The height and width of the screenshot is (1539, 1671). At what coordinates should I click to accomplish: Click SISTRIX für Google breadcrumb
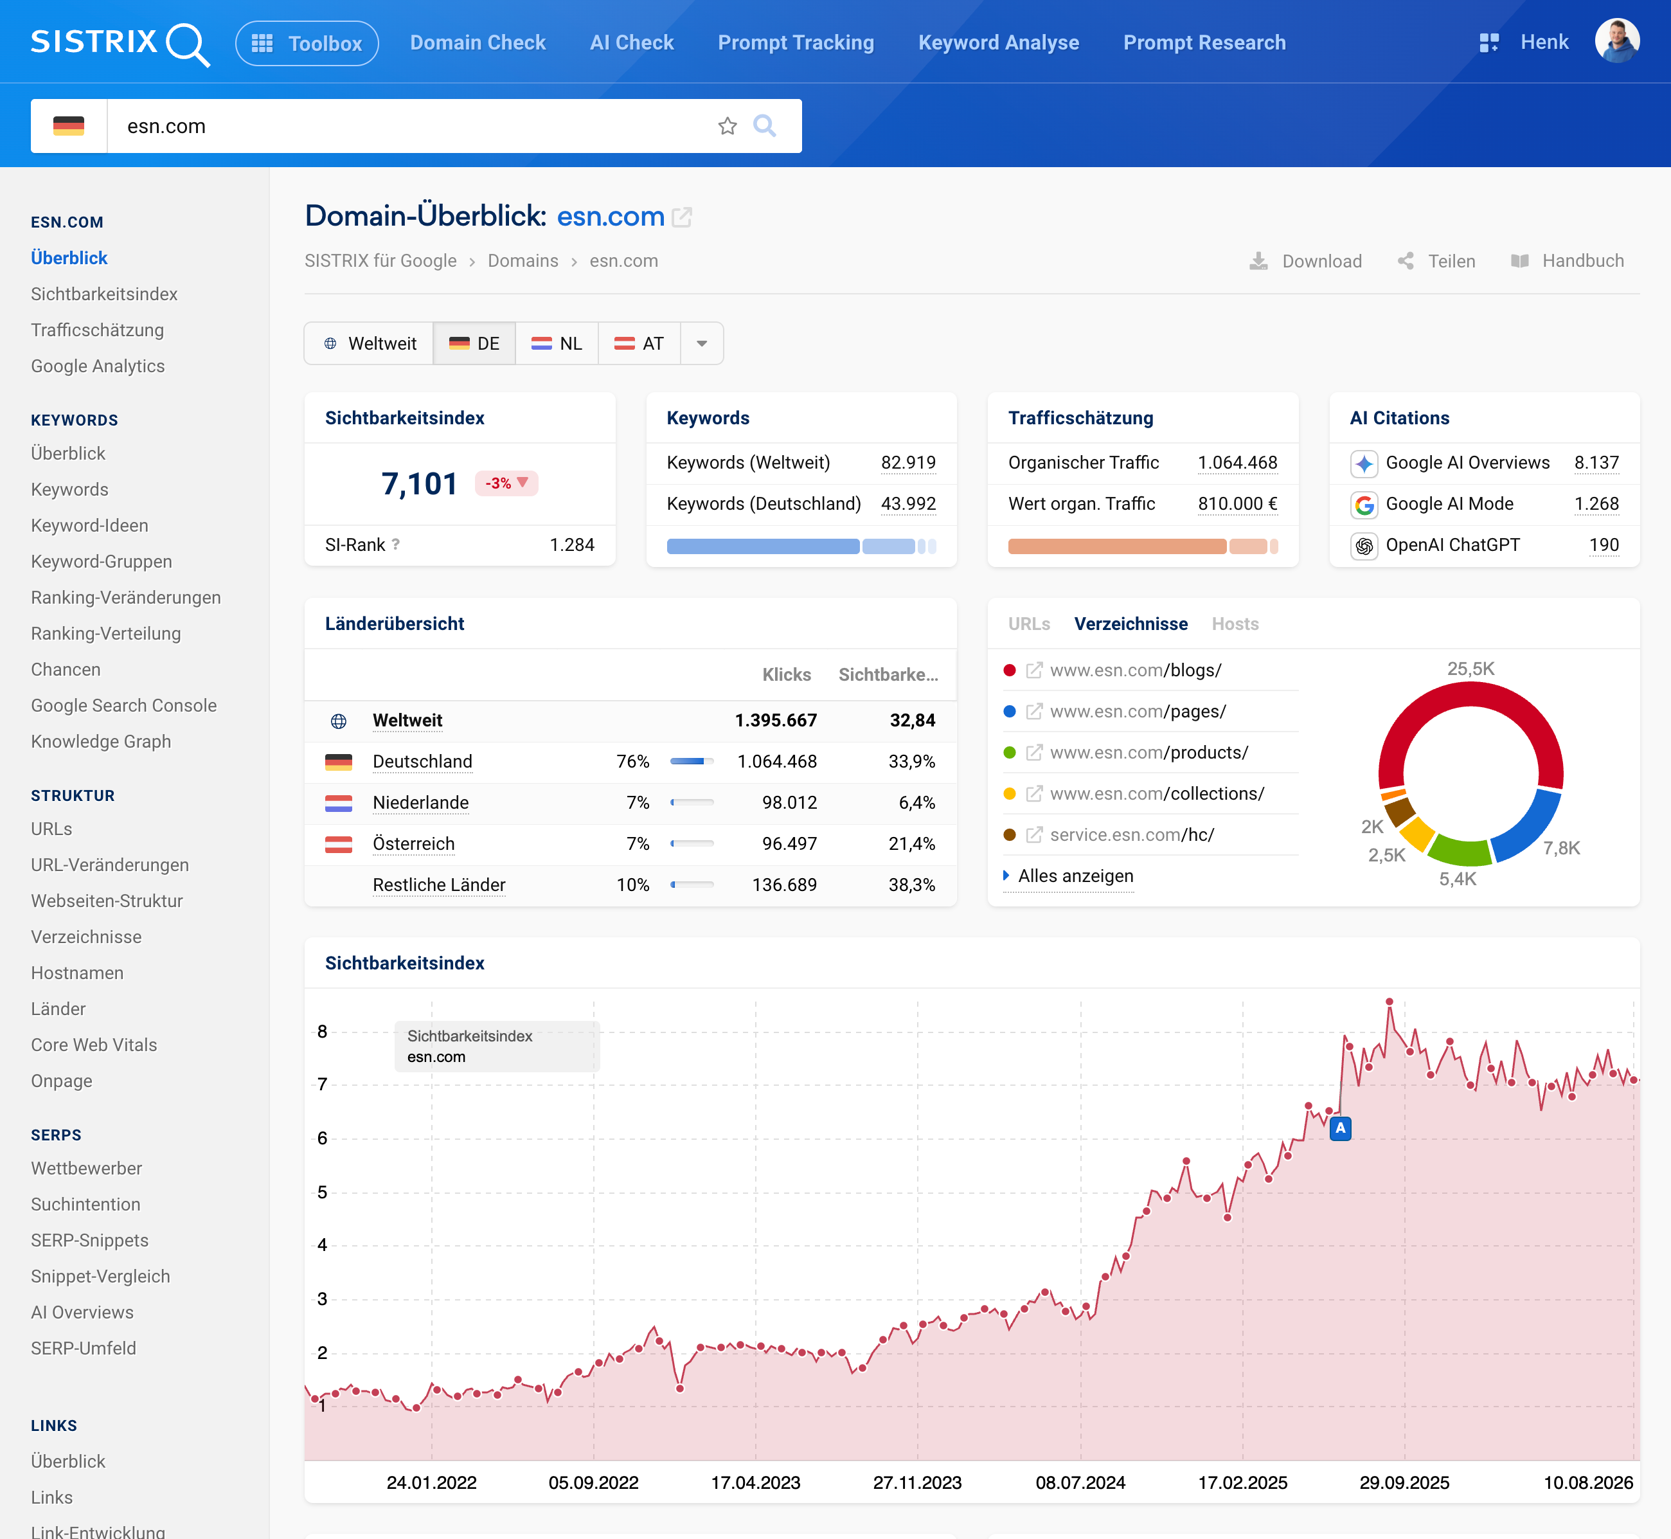pos(380,260)
